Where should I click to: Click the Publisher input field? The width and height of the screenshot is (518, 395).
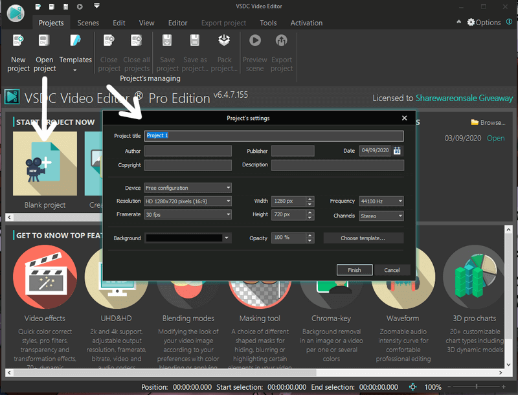[x=293, y=151]
